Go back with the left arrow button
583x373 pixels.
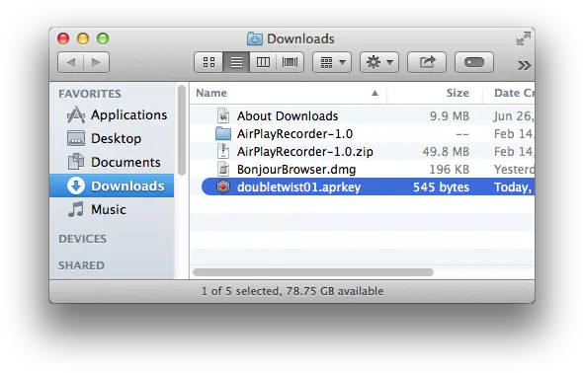tap(71, 62)
